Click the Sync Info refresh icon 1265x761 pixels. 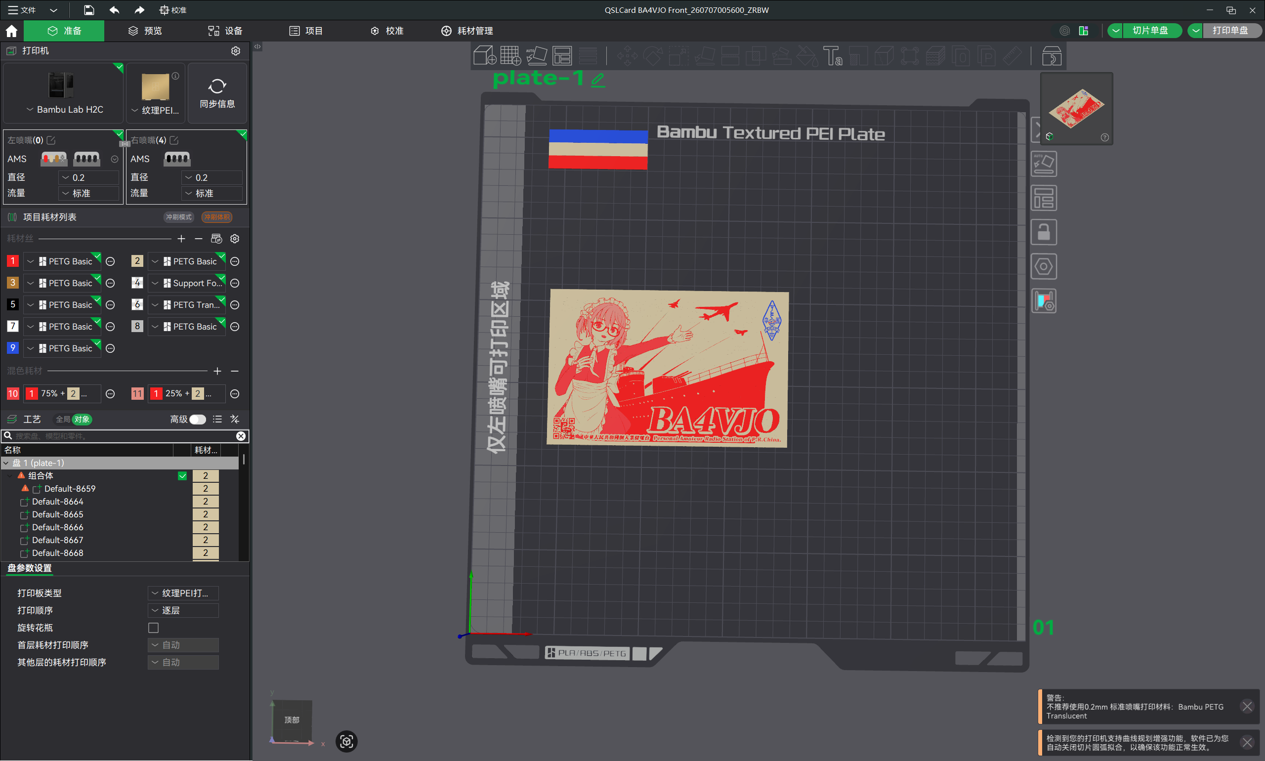tap(217, 86)
